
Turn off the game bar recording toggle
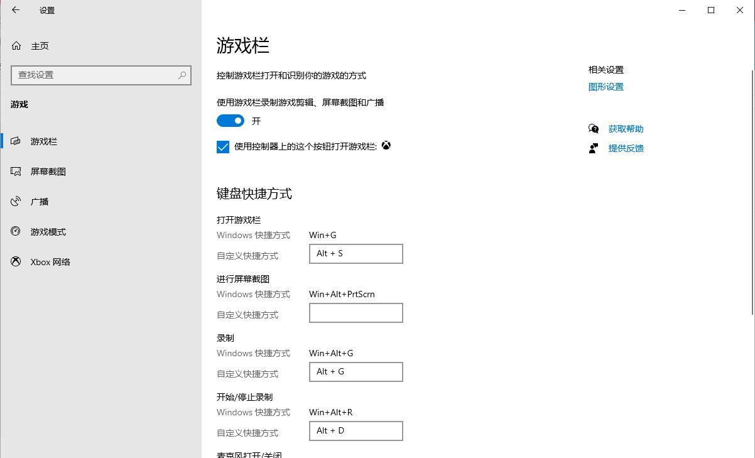[231, 121]
